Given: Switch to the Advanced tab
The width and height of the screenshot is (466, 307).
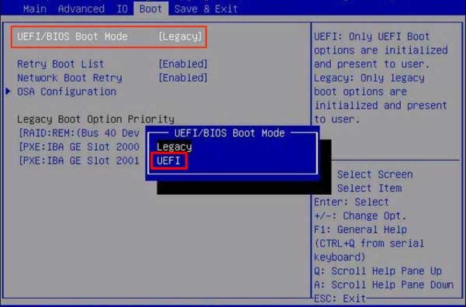Looking at the screenshot, I should (81, 9).
